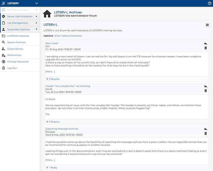The image size is (213, 171).
Task: Open Subscriptions page
Action: pos(15,49)
